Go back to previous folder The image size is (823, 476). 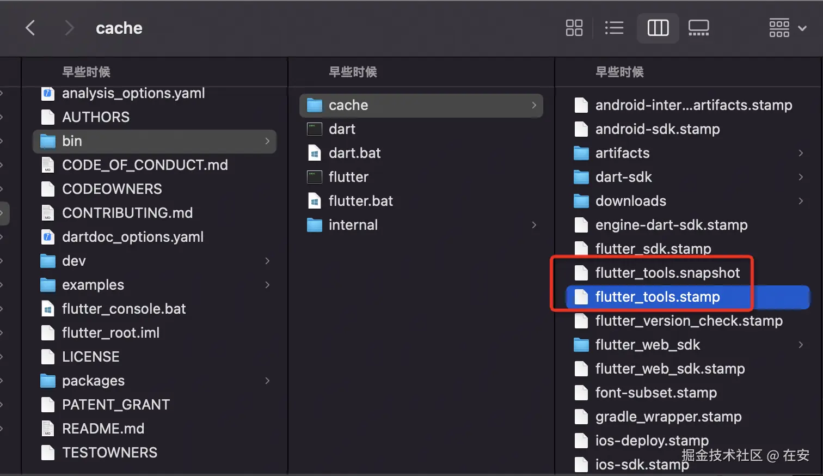(30, 28)
